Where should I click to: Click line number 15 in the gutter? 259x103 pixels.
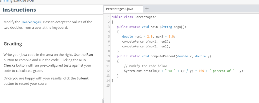108,86
